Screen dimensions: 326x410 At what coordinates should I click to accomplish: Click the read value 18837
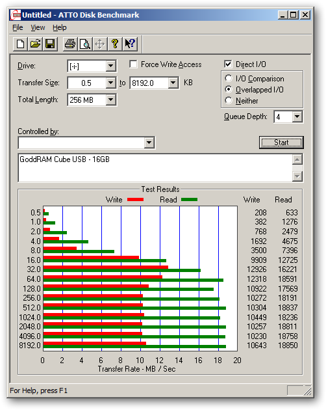click(288, 307)
